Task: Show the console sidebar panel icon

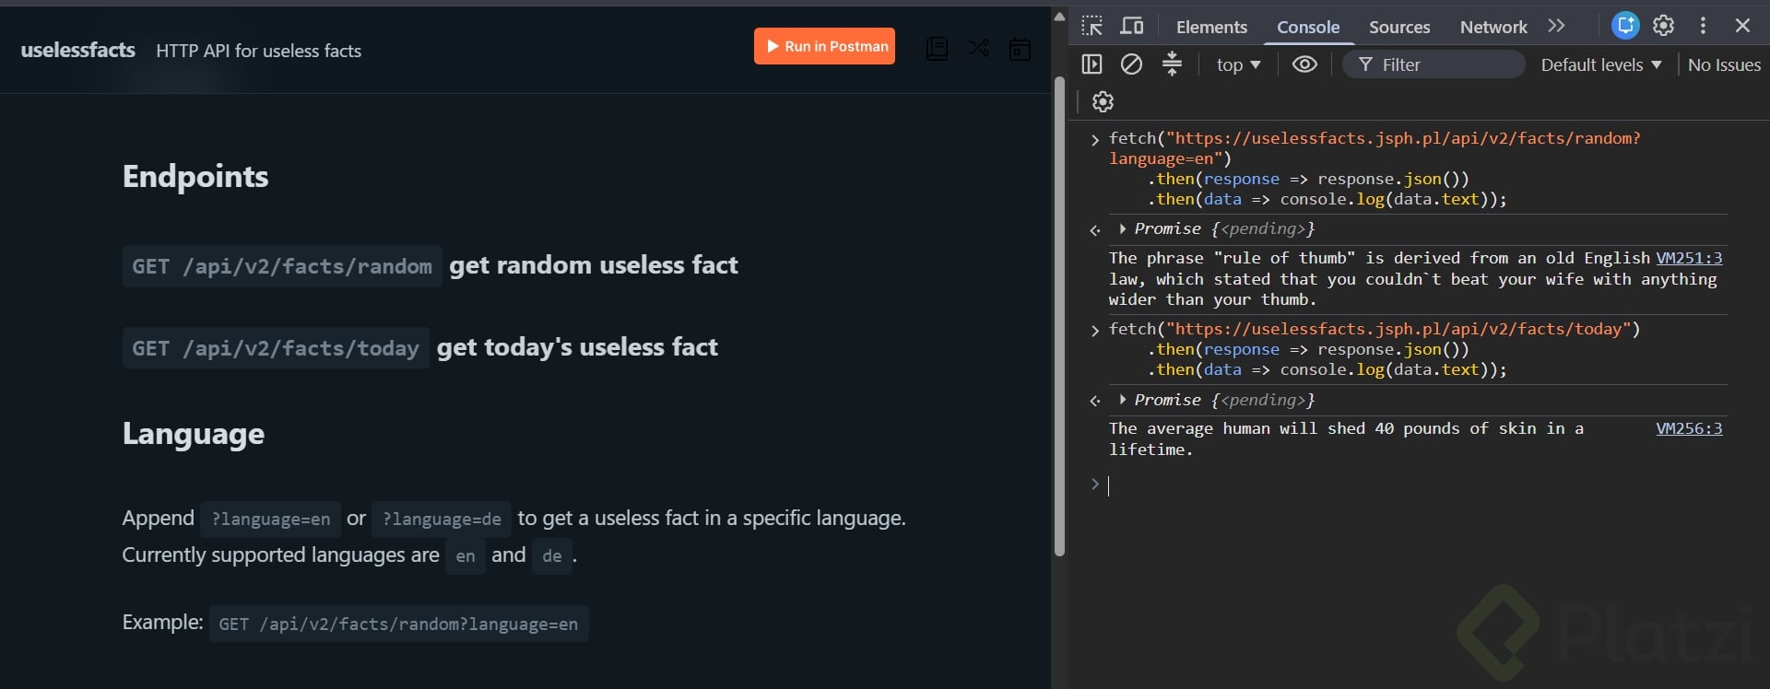Action: [1092, 64]
